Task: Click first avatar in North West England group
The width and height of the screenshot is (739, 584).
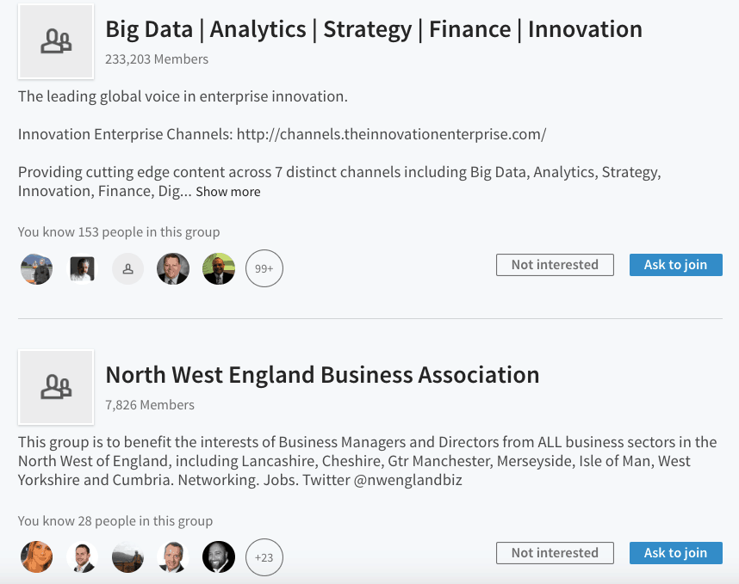Action: point(36,556)
